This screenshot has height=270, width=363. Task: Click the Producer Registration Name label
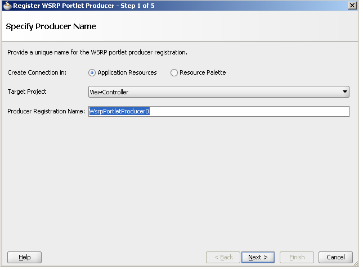click(46, 111)
